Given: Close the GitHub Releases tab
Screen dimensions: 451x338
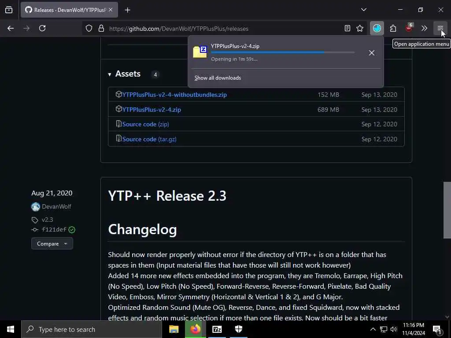Looking at the screenshot, I should point(111,10).
